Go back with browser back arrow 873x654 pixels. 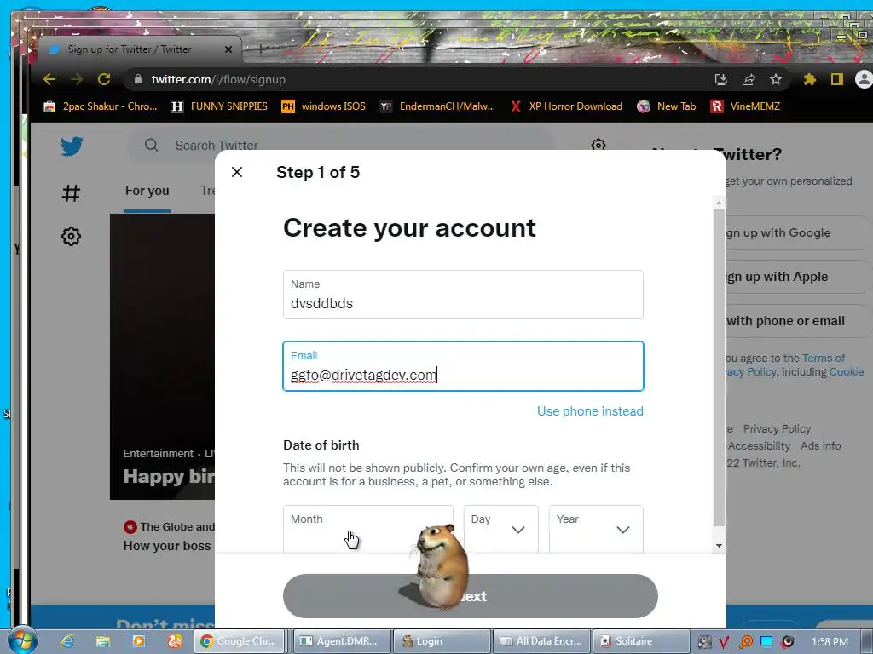tap(49, 79)
